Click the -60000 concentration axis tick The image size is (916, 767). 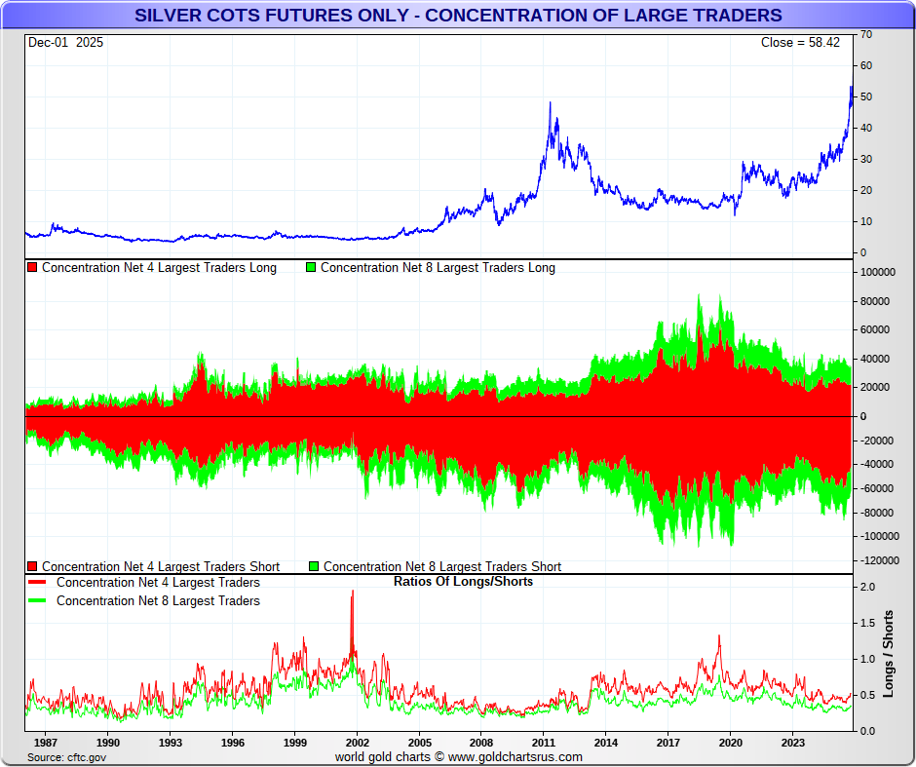point(877,488)
